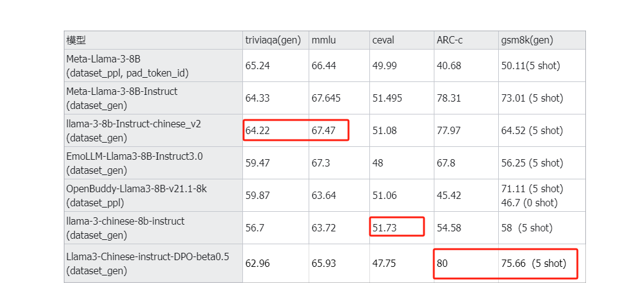
Task: Select the ceval column header
Action: (401, 40)
